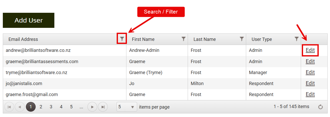Go to page 4

click(x=61, y=107)
